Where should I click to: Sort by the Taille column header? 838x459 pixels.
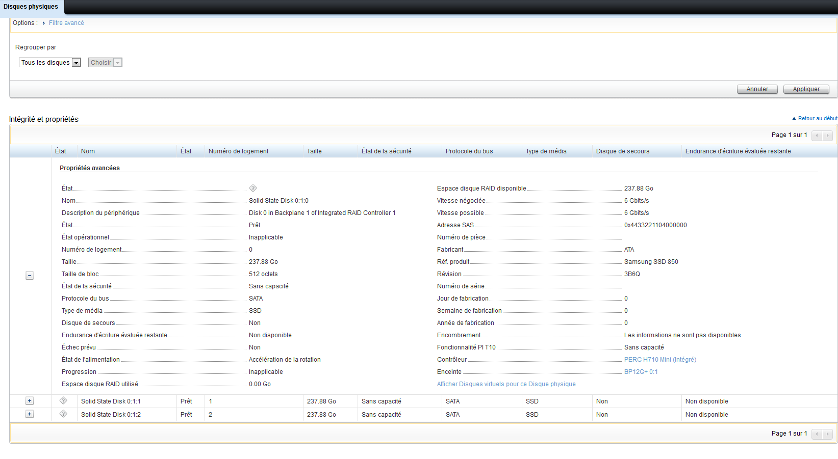[314, 151]
